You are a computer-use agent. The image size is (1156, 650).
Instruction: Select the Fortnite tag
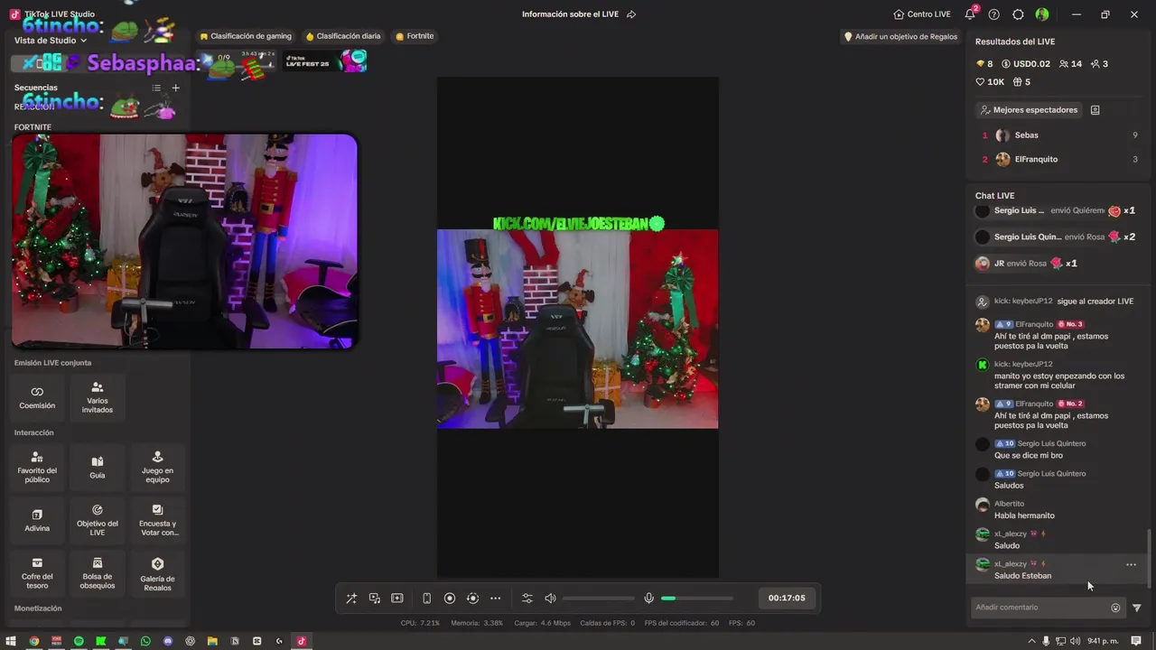coord(415,36)
